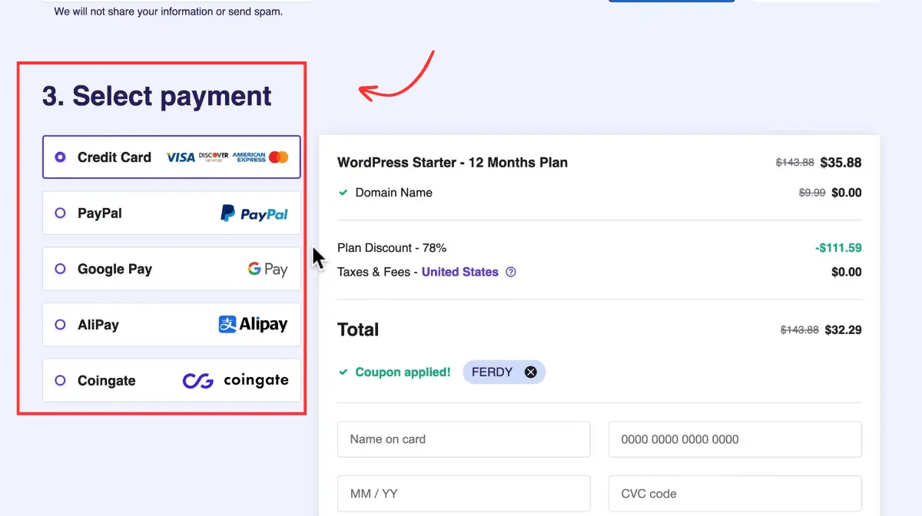Click the question mark beside Taxes & Fees
This screenshot has width=922, height=516.
[511, 272]
